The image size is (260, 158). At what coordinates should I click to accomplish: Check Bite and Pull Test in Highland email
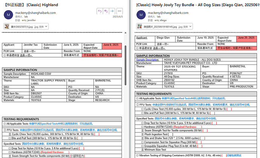point(10,138)
